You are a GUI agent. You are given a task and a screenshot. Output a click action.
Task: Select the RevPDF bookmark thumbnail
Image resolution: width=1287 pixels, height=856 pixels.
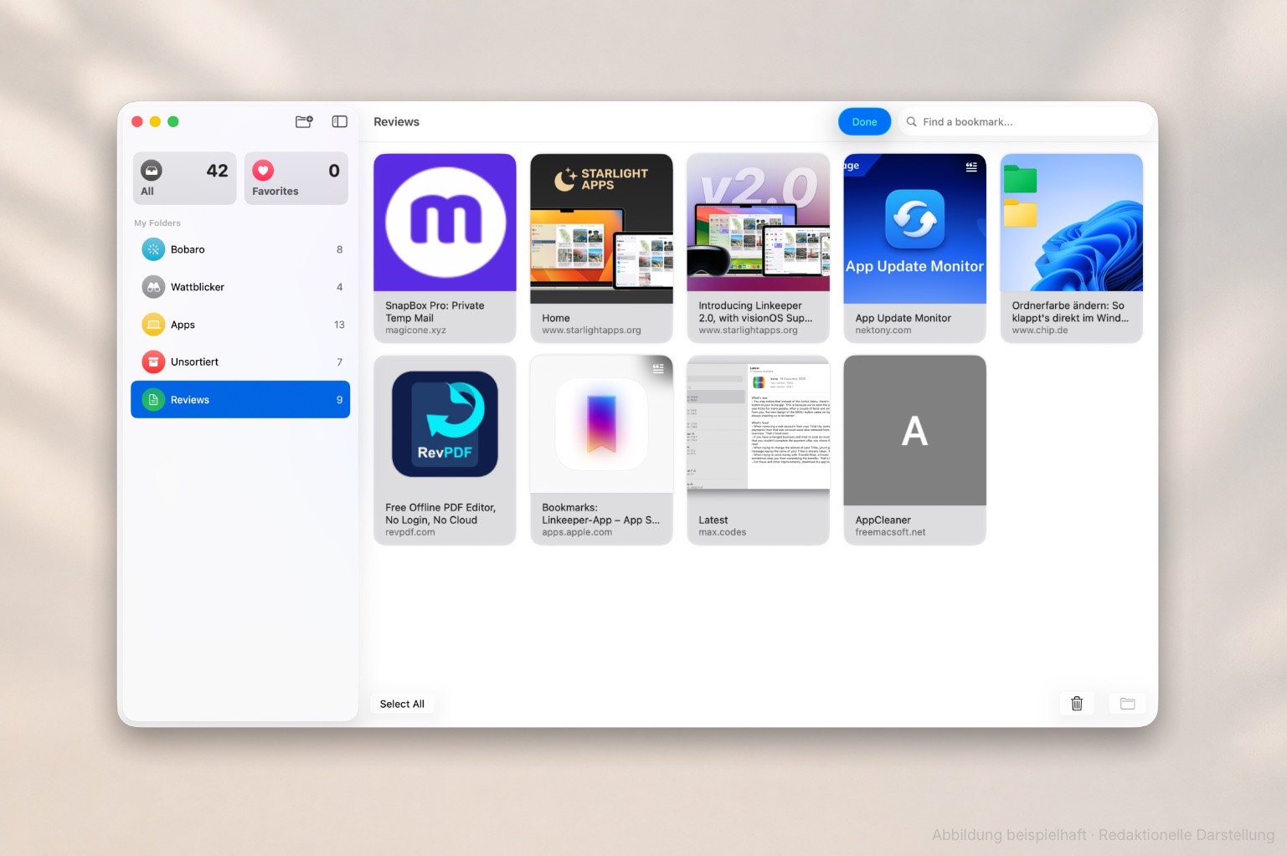click(x=445, y=424)
